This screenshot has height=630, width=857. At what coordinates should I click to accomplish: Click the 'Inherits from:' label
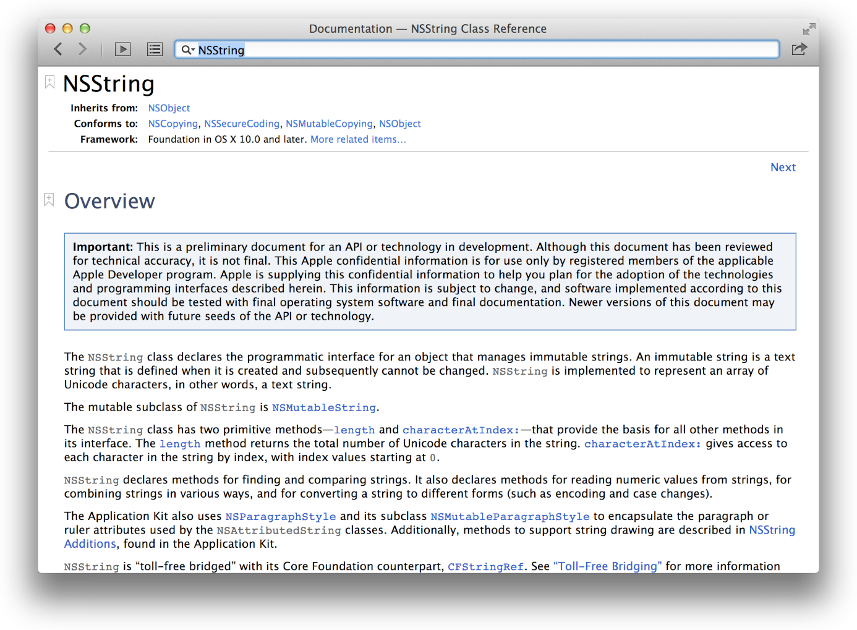104,108
